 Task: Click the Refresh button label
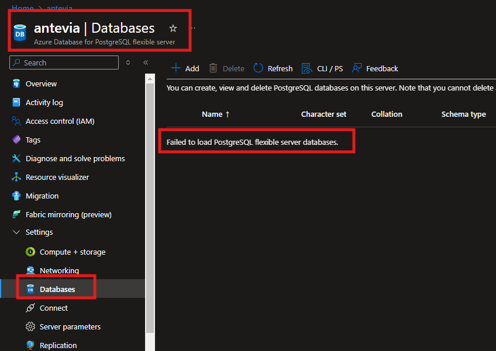click(x=280, y=68)
